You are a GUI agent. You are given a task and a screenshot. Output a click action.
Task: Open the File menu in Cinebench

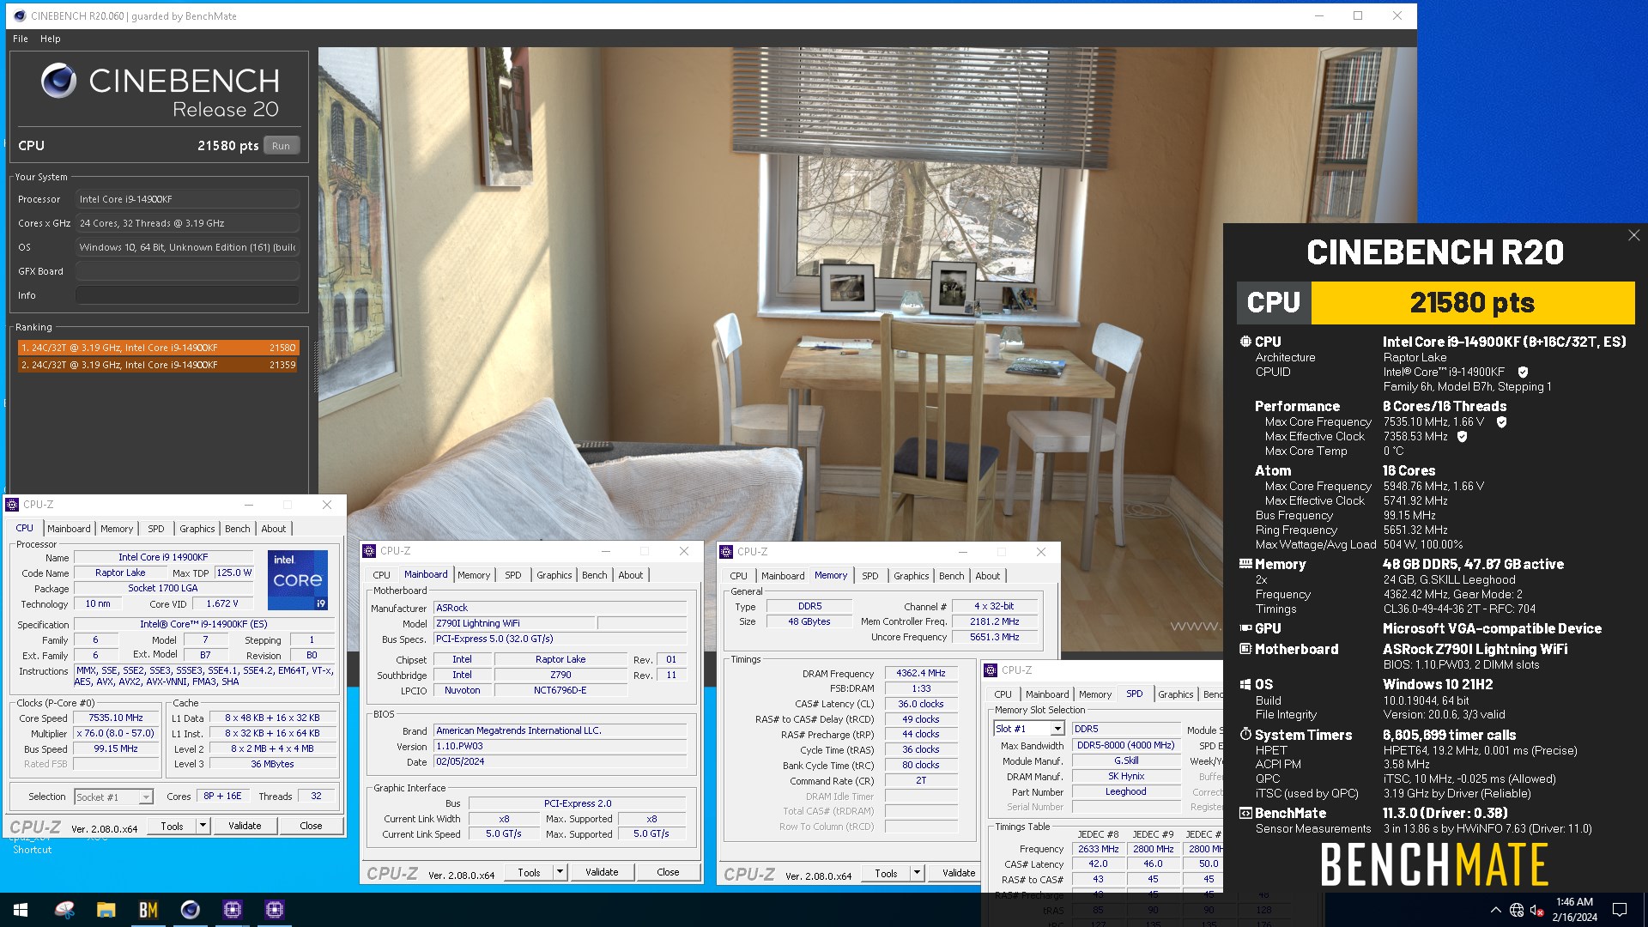point(21,39)
